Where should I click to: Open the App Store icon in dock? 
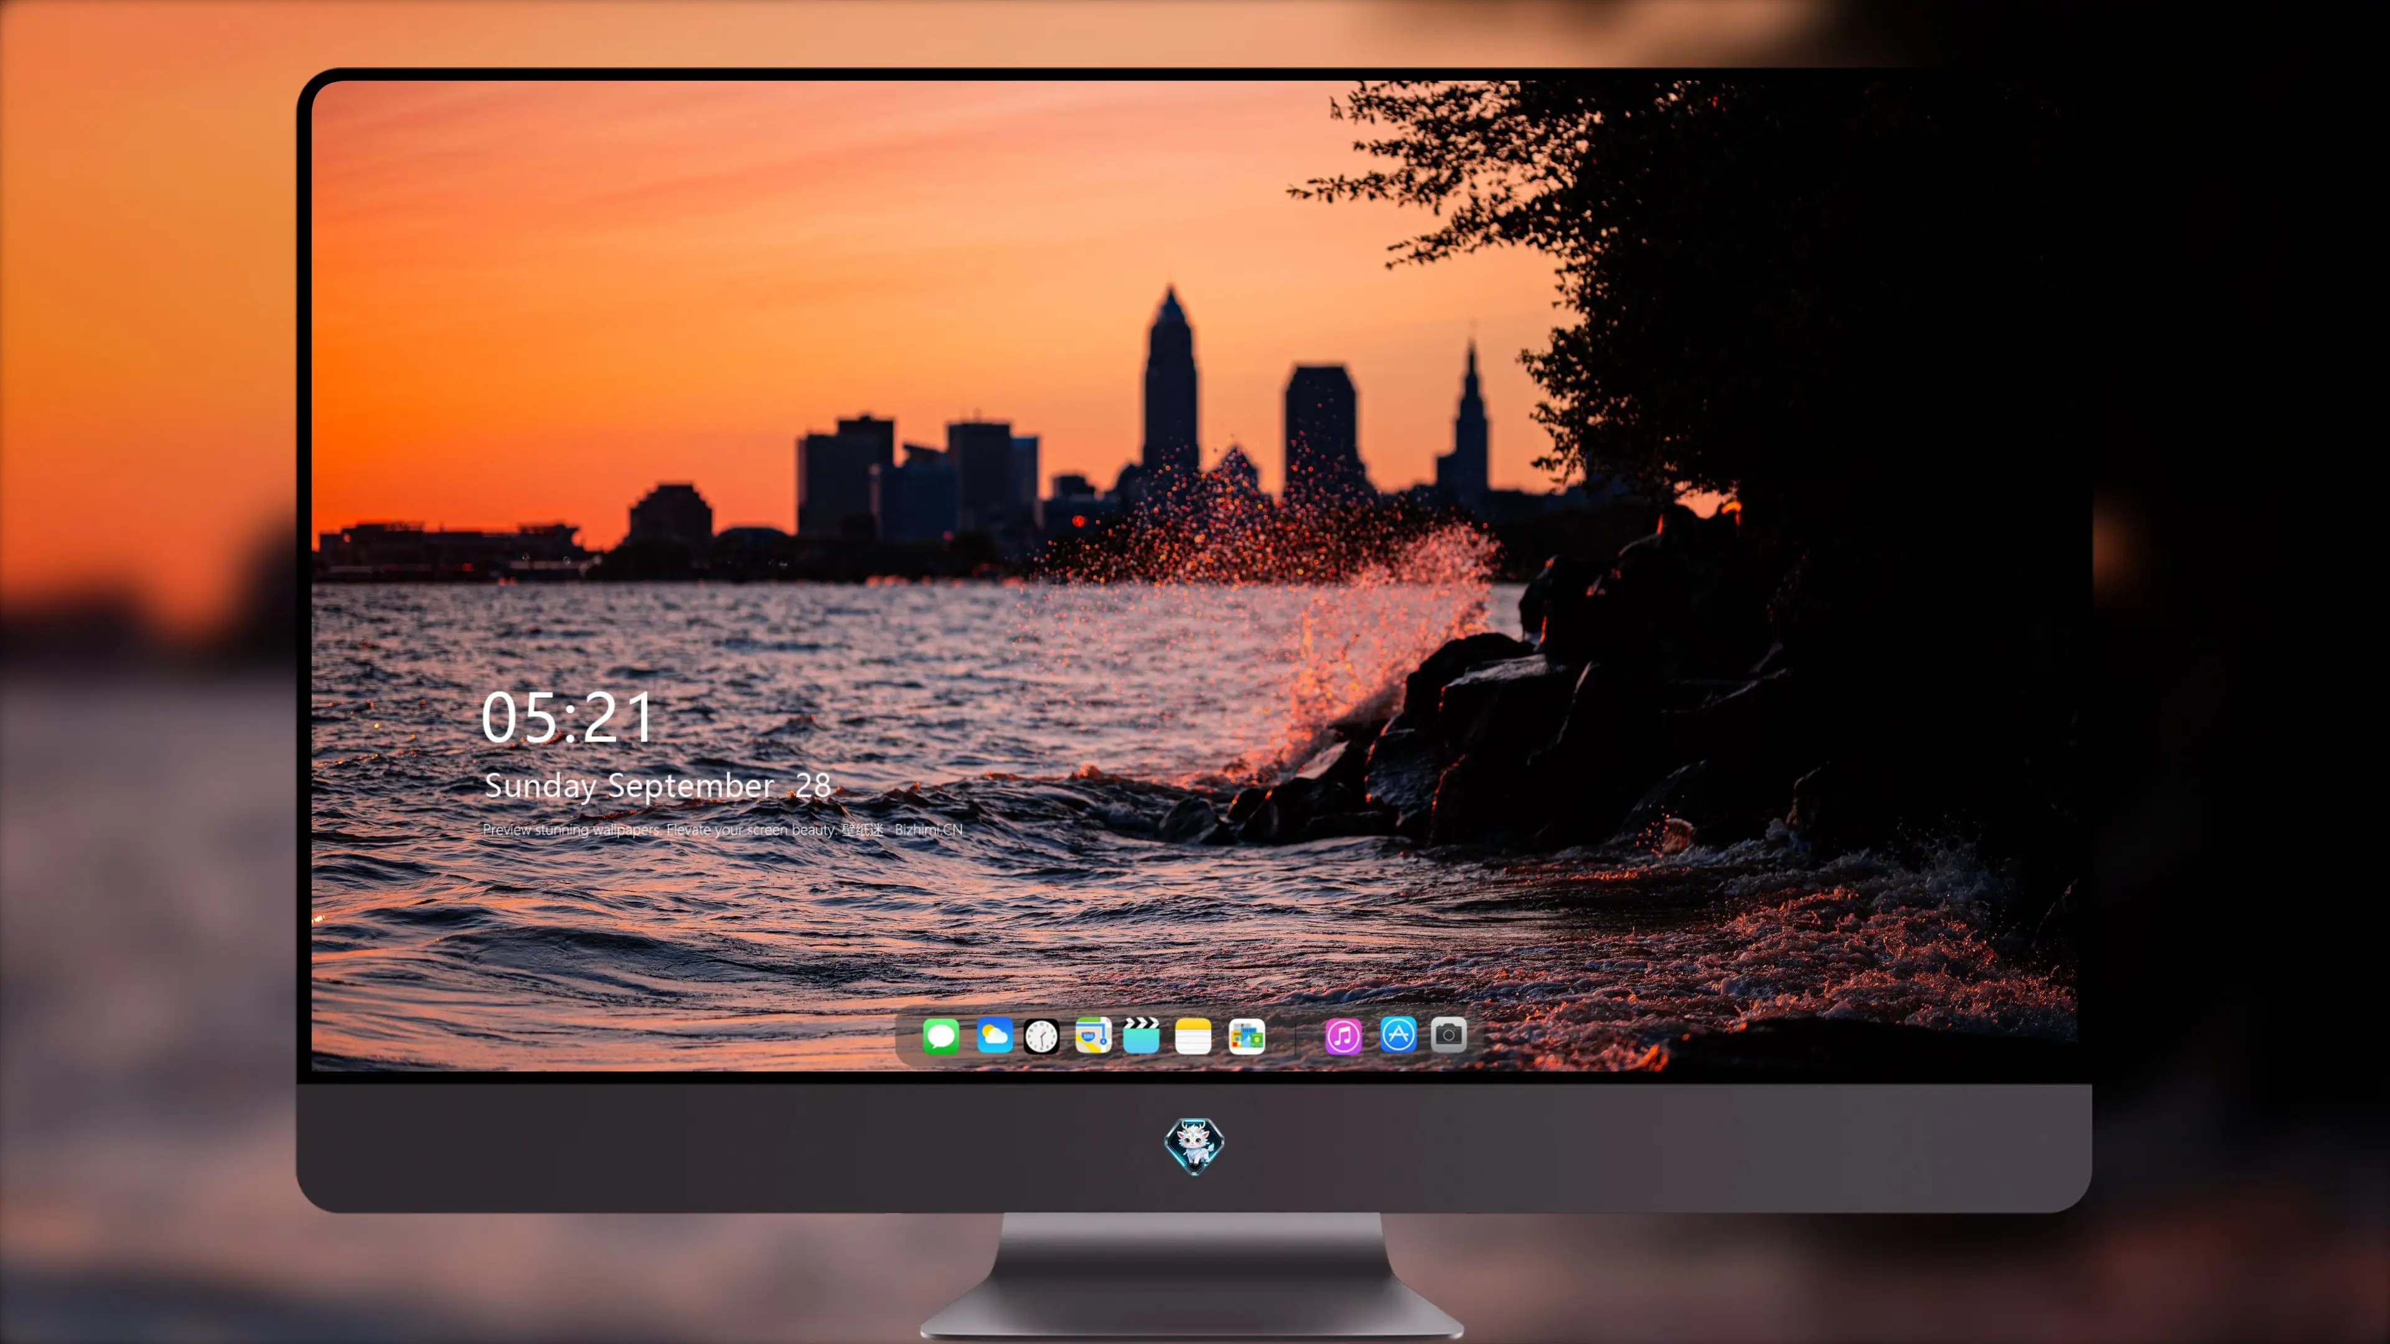pyautogui.click(x=1398, y=1034)
